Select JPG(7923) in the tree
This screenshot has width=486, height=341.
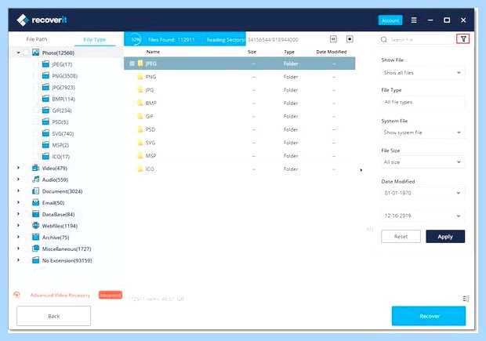[63, 88]
